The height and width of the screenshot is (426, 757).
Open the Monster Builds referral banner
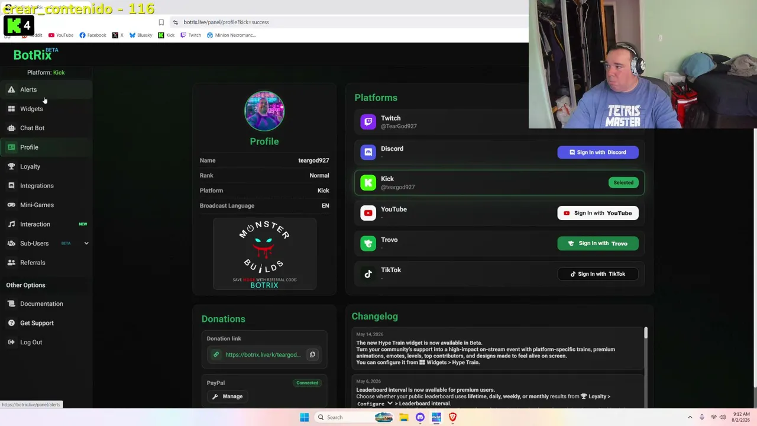pyautogui.click(x=264, y=254)
